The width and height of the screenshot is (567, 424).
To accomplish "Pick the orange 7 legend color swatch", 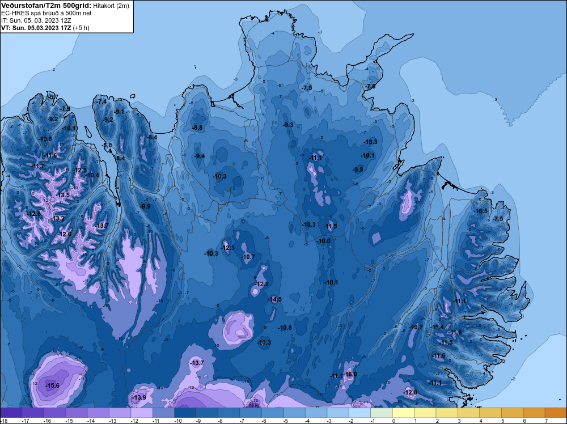I will [556, 413].
